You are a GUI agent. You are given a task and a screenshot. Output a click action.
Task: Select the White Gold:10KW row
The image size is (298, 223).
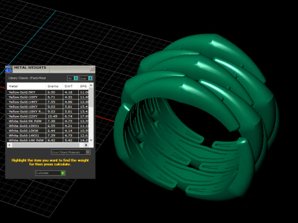point(48,131)
